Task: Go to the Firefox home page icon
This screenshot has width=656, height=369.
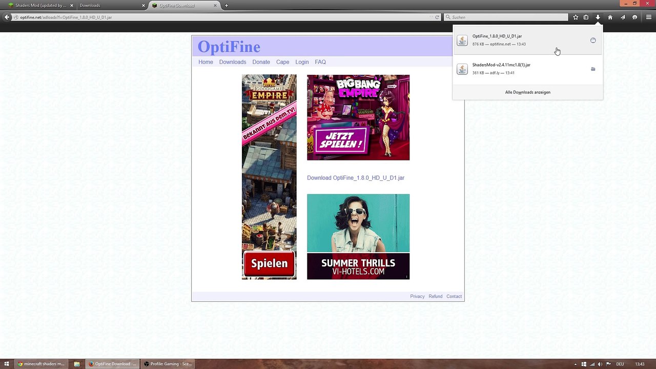Action: tap(610, 17)
